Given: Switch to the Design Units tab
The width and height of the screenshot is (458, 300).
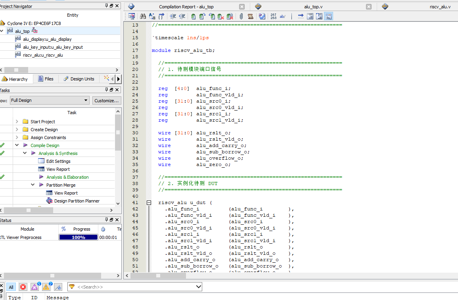Looking at the screenshot, I should click(79, 79).
